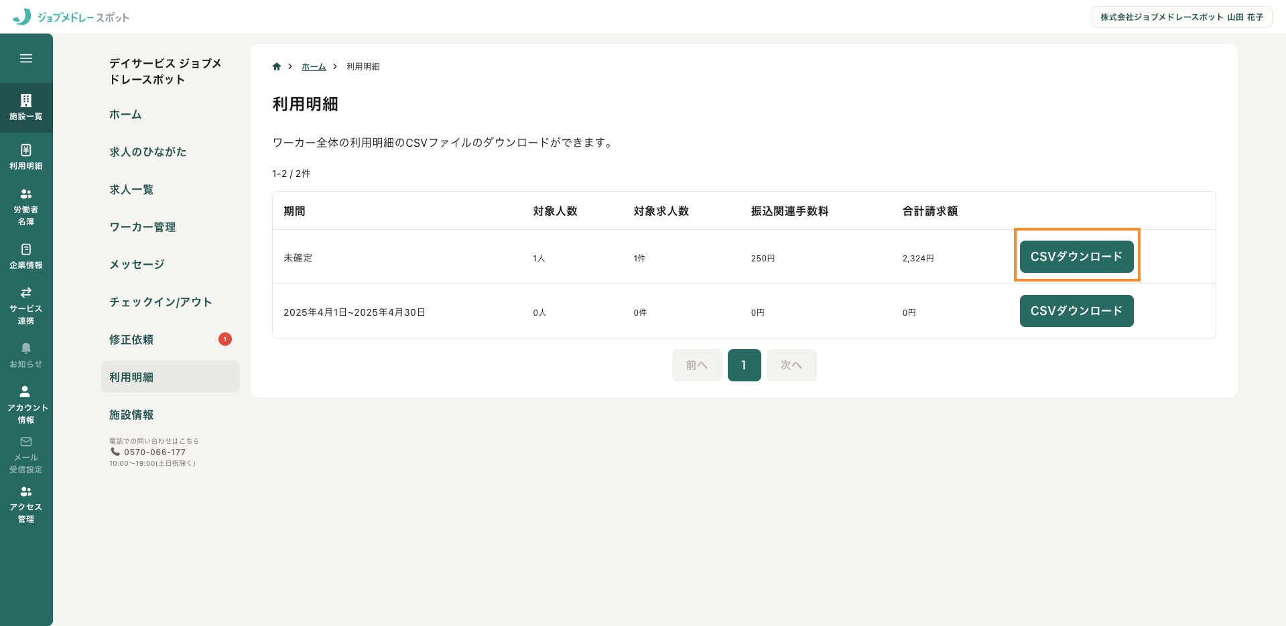Click the 2,324円 total amount
Image resolution: width=1286 pixels, height=626 pixels.
click(x=918, y=258)
